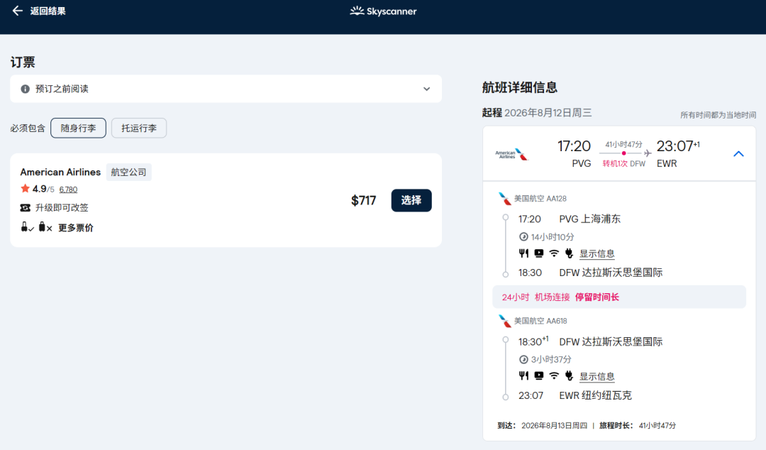Click the power outlet icon on flight AA618
Viewport: 766px width, 450px height.
pos(569,376)
